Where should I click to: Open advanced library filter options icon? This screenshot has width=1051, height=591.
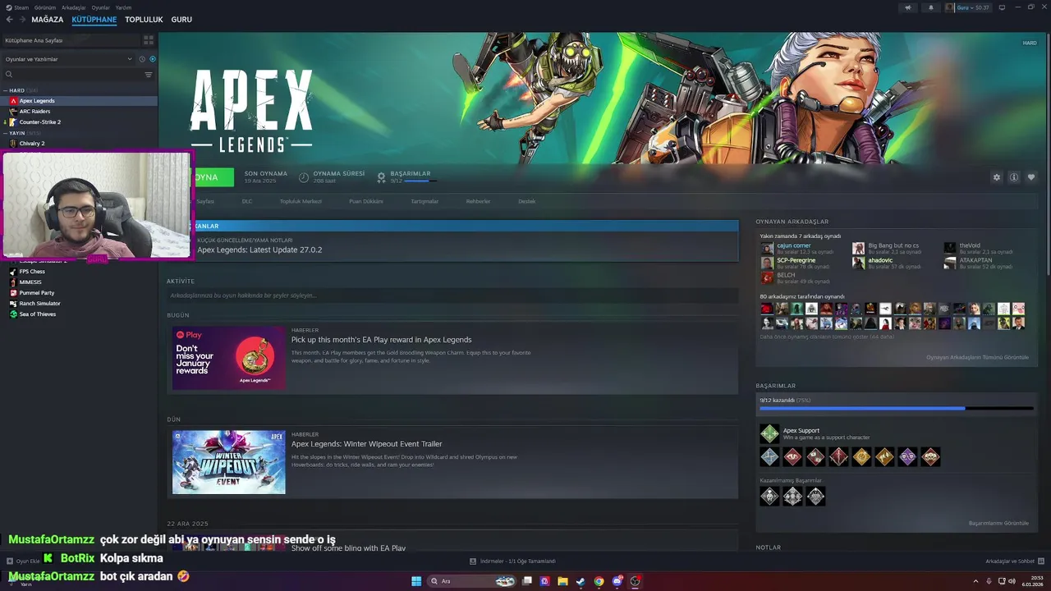point(149,75)
